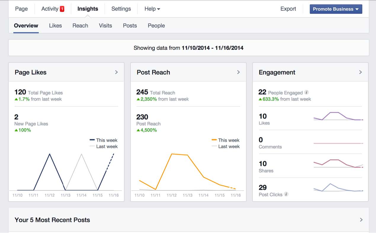Click the Post Reach 'Last week' legend
Screen dimensions: 376x233
click(x=225, y=146)
